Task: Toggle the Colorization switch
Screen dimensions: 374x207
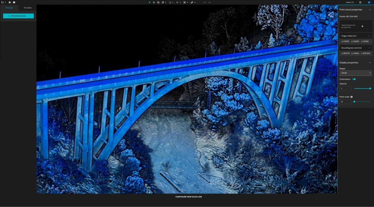Action: pos(354,79)
